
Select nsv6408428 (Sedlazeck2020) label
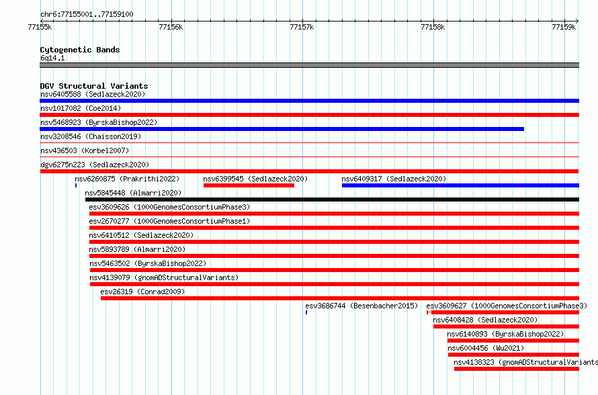(485, 320)
